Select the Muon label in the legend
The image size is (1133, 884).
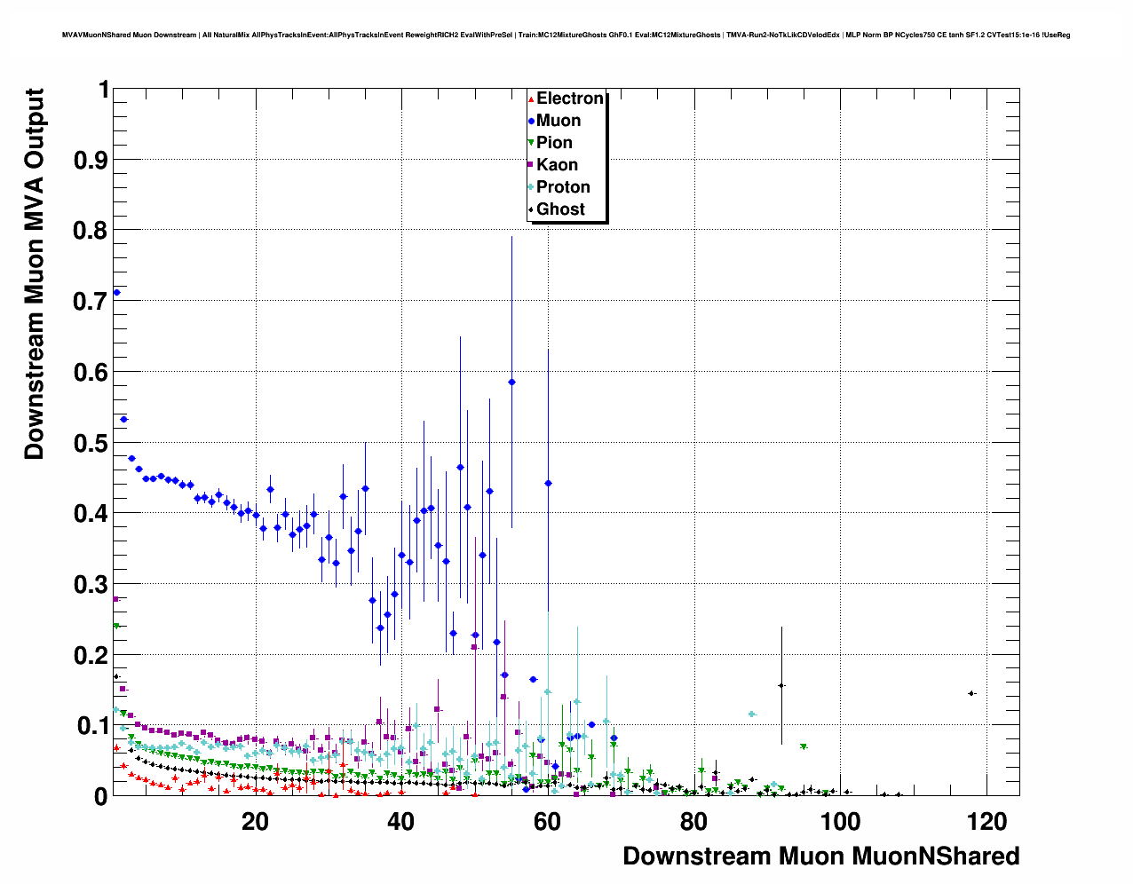559,121
